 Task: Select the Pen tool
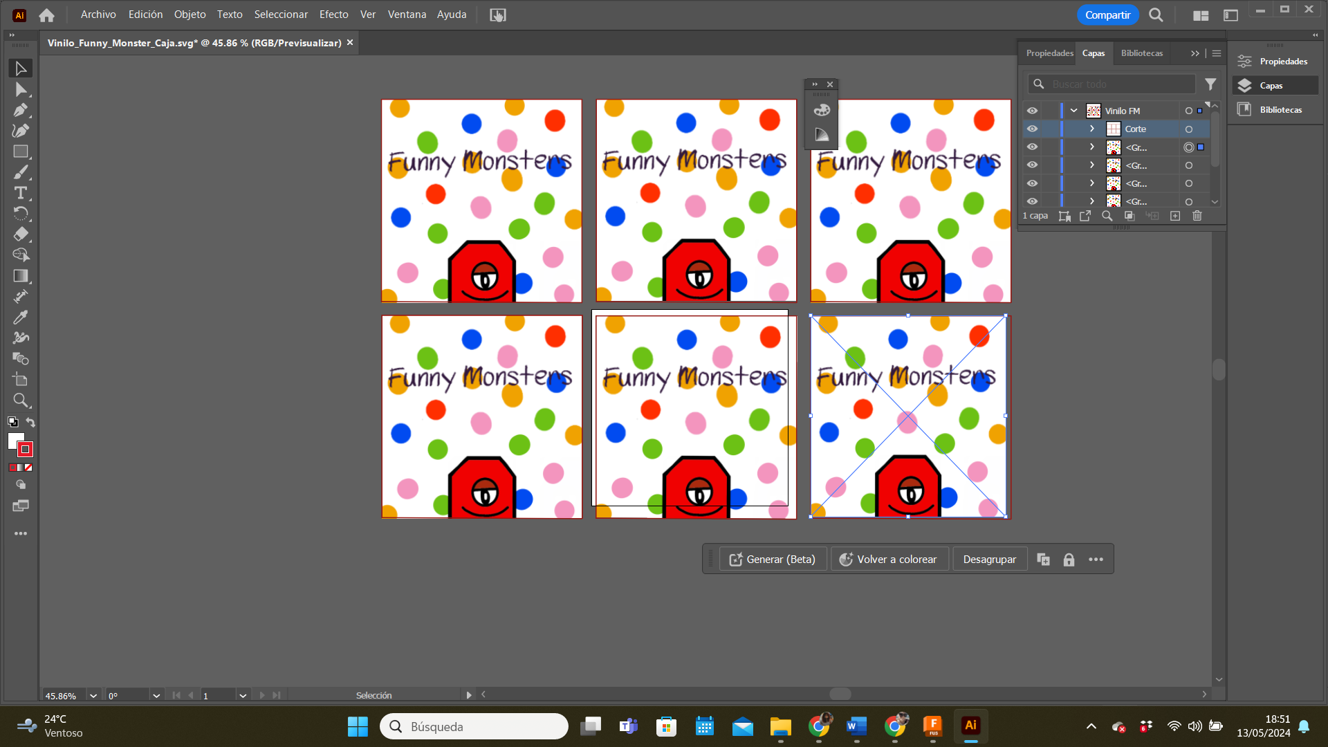coord(21,110)
